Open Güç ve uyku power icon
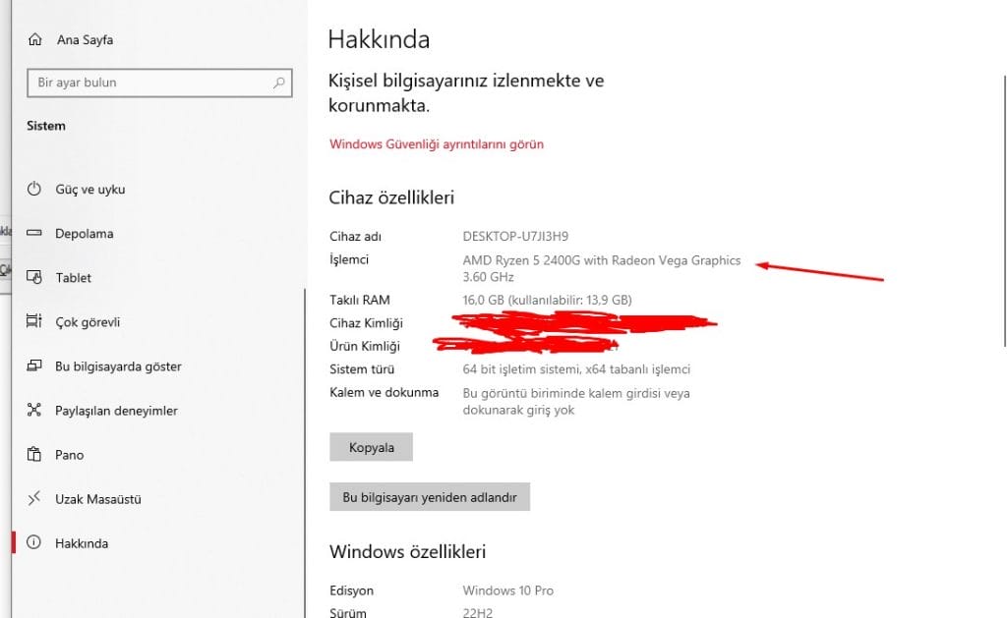The height and width of the screenshot is (618, 1007). 34,190
